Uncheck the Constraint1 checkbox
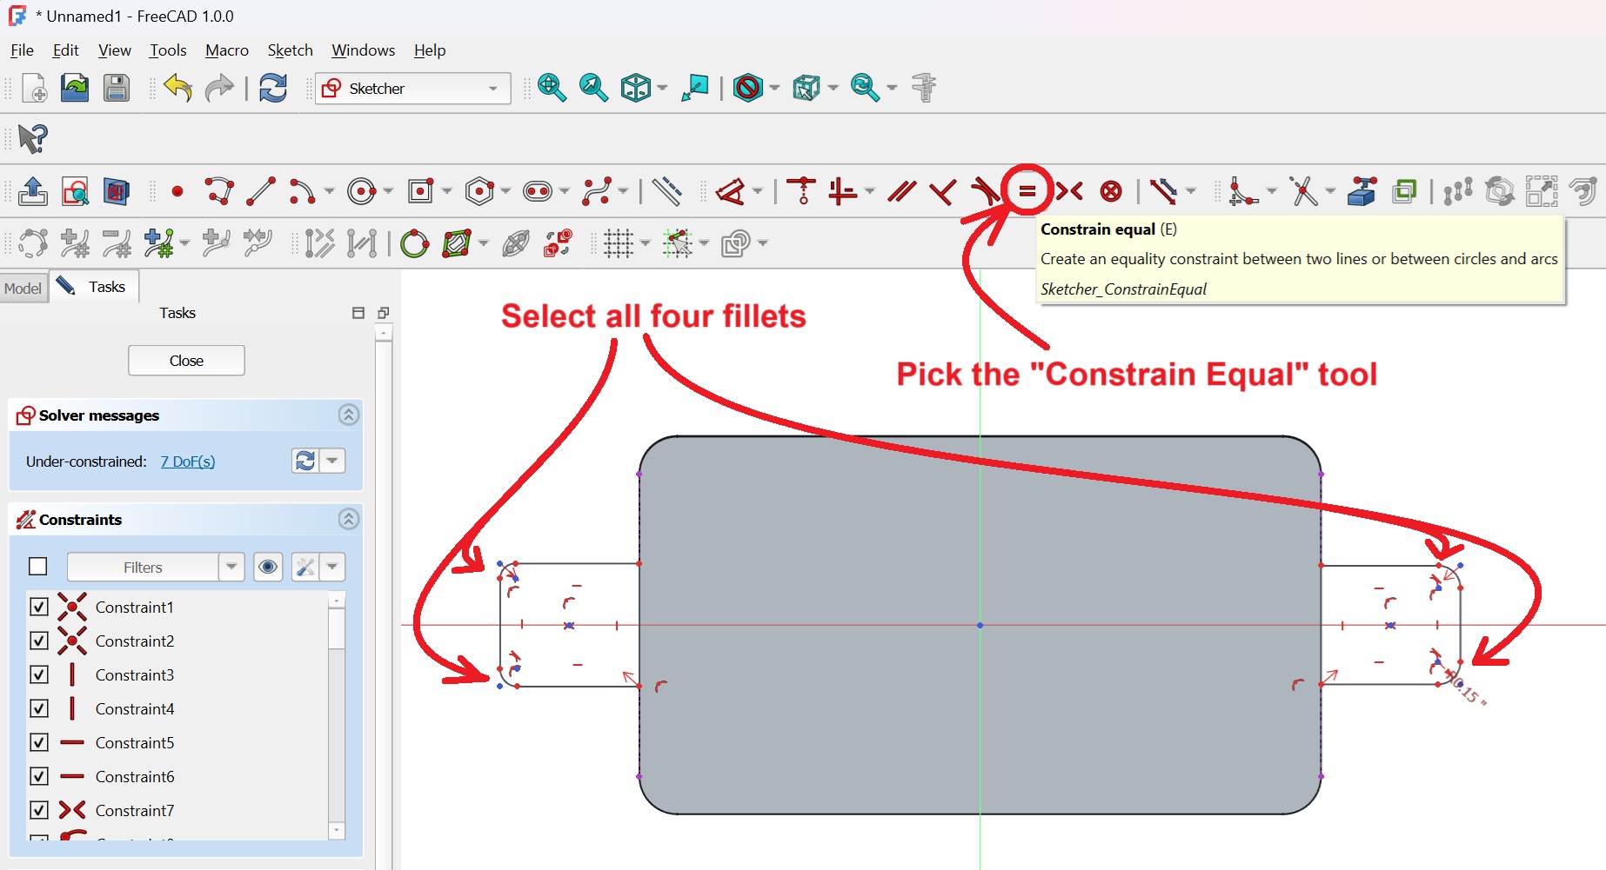The height and width of the screenshot is (870, 1606). 39,607
